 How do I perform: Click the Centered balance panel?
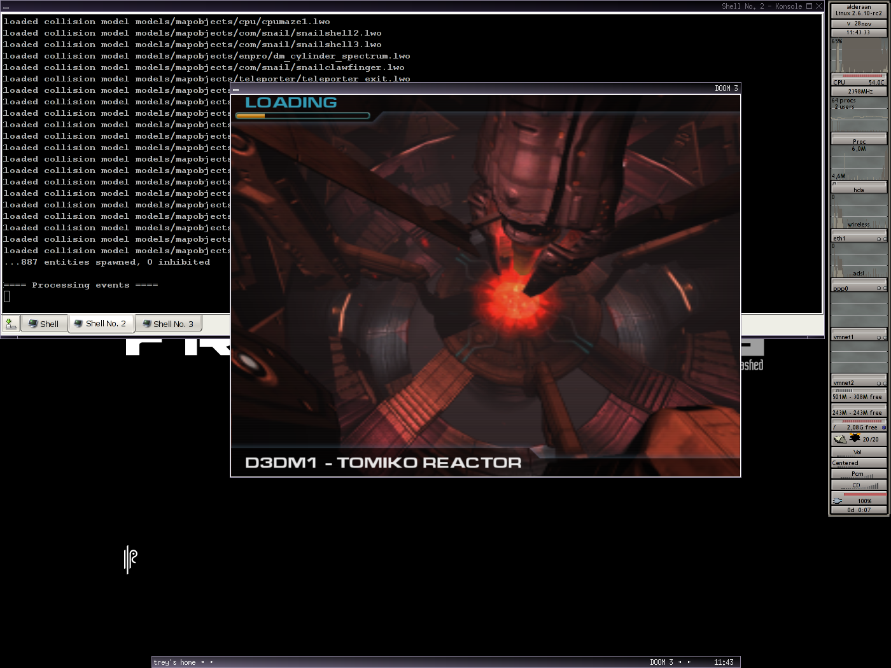coord(859,463)
